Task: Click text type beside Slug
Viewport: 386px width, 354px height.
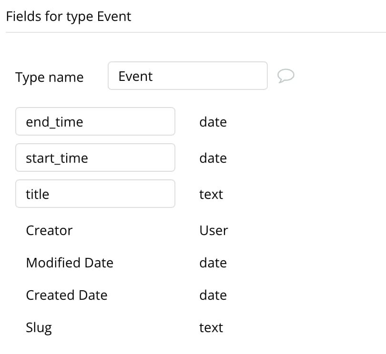Action: [211, 328]
